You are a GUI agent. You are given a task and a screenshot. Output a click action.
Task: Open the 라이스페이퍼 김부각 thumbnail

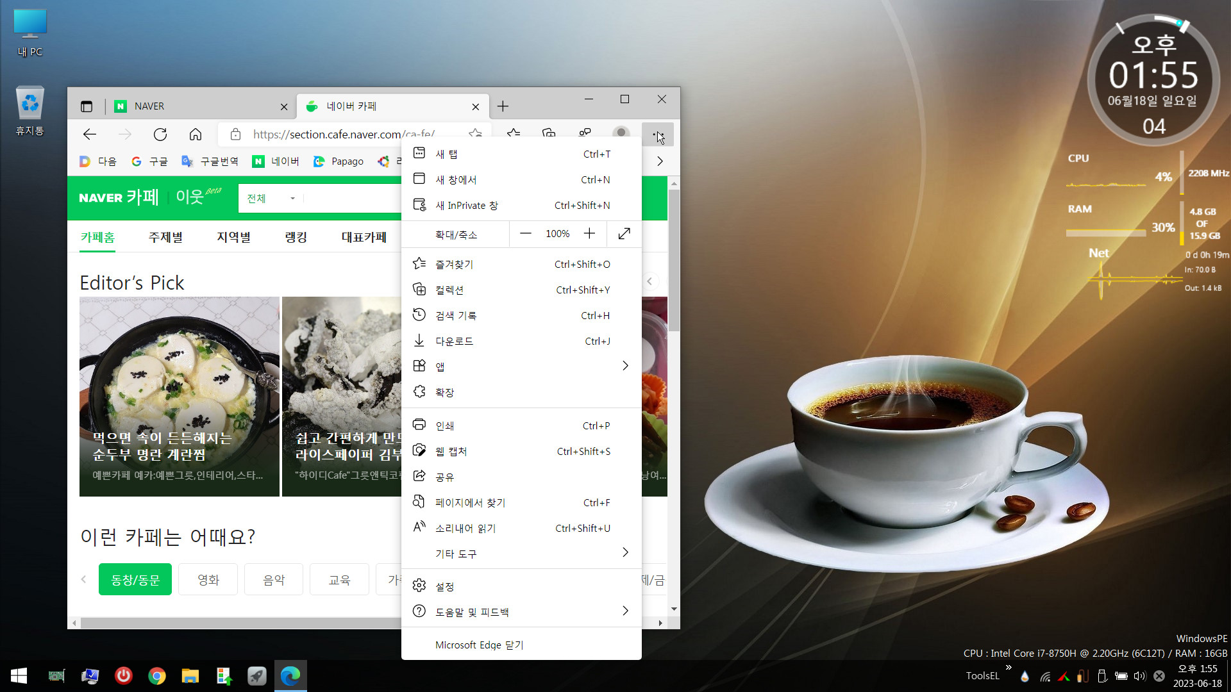coord(342,396)
